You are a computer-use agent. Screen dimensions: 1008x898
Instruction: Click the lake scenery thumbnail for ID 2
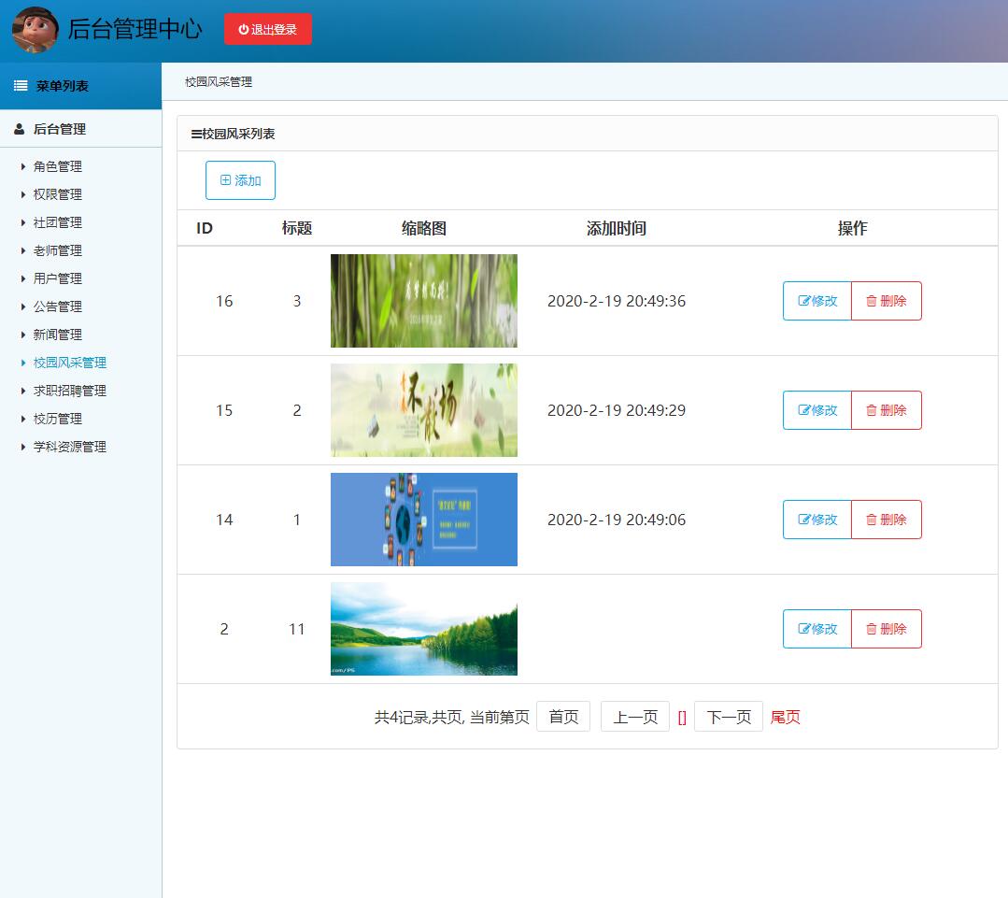coord(423,629)
